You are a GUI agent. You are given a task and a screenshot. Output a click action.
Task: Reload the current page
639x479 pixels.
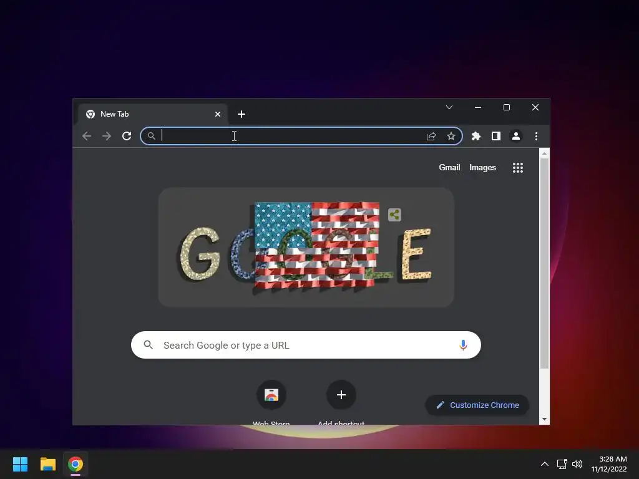point(127,136)
